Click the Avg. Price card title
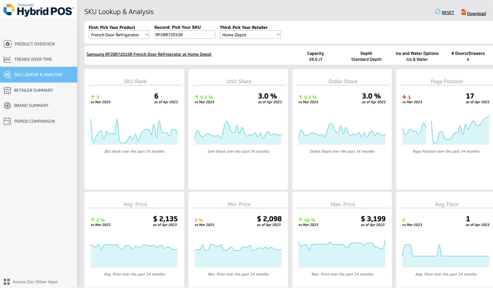 tap(135, 204)
